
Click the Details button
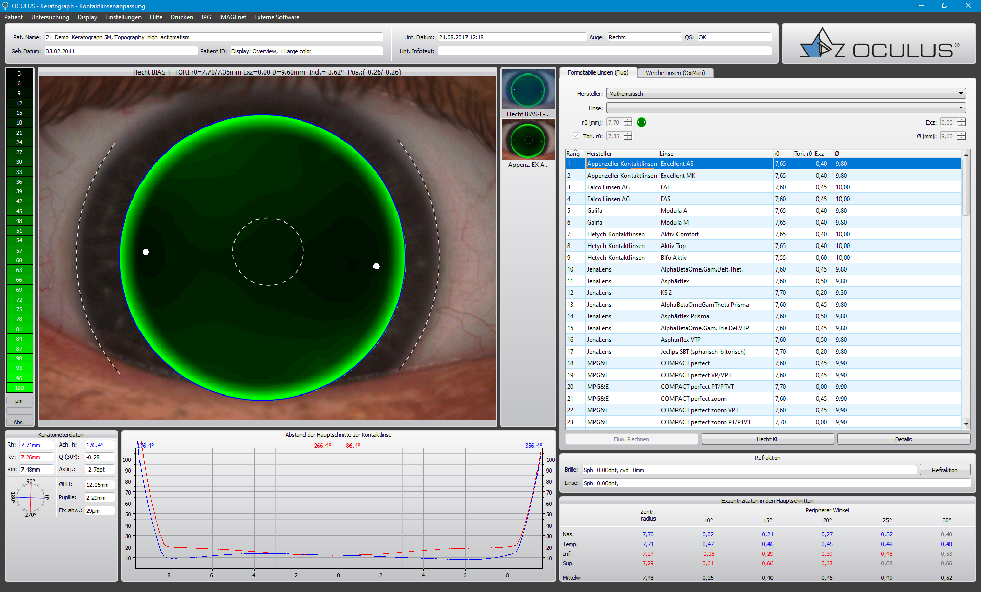point(903,439)
